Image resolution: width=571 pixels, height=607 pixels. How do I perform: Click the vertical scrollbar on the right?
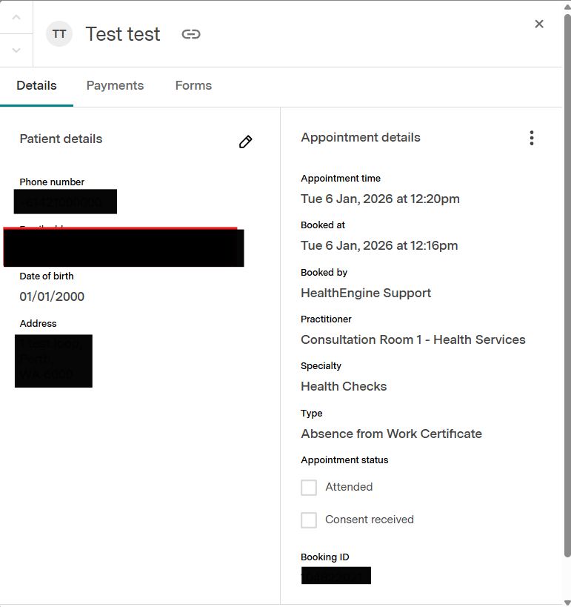point(567,282)
